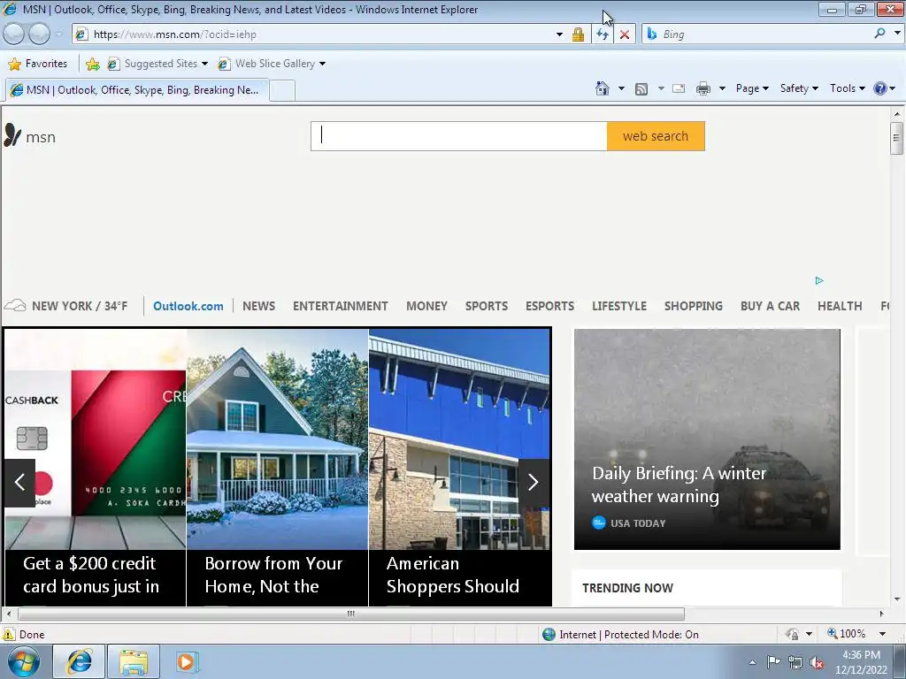The image size is (906, 679).
Task: Open the NEWS navigation item
Action: point(259,306)
